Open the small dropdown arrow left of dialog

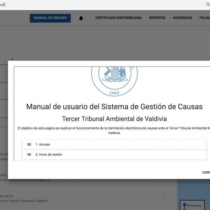click(12, 59)
